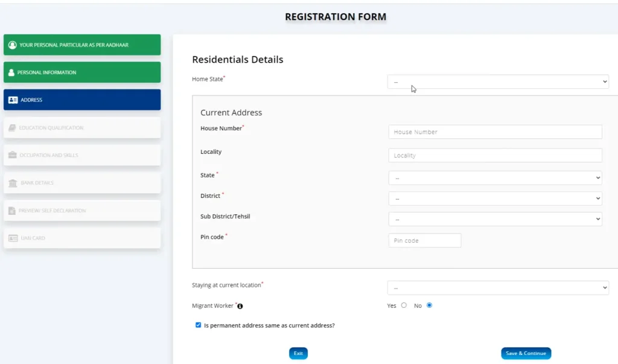Image resolution: width=618 pixels, height=364 pixels.
Task: Click the UAN Card icon
Action: click(x=13, y=238)
